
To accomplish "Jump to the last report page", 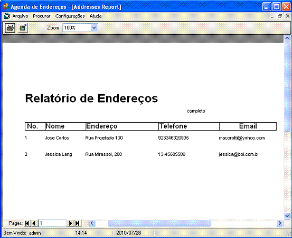I will [78, 223].
